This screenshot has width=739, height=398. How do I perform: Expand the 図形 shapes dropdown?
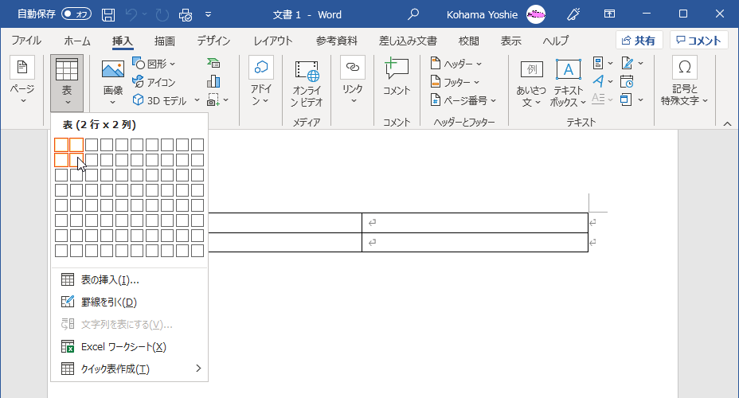pyautogui.click(x=154, y=64)
